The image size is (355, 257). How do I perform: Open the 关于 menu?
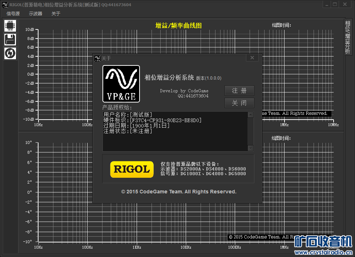56,13
